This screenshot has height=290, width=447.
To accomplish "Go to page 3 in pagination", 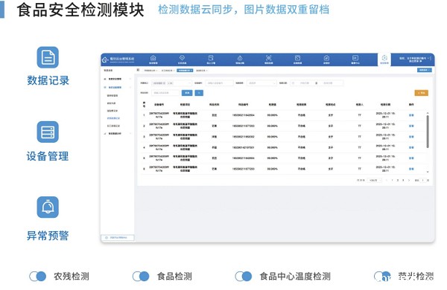I will (403, 180).
